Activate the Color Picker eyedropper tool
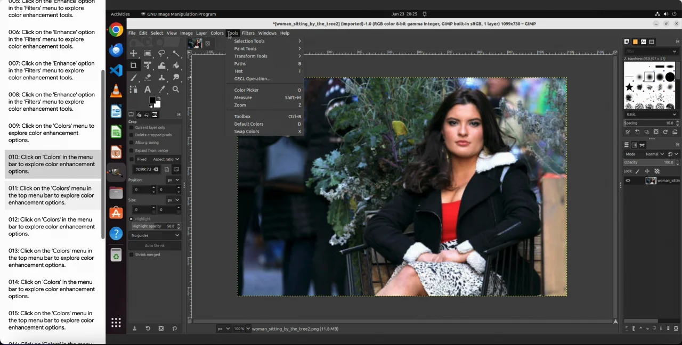 click(x=161, y=89)
